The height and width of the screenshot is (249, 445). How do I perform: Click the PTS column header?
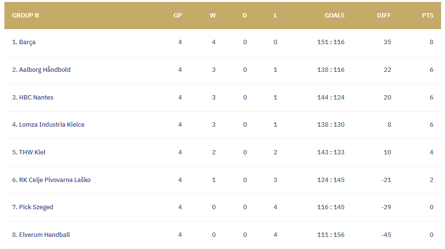pyautogui.click(x=427, y=16)
